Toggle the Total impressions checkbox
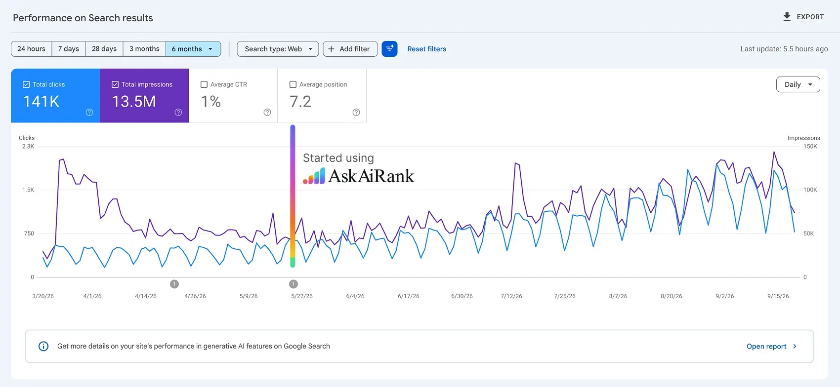Screen dimensions: 840x387 click(x=115, y=84)
